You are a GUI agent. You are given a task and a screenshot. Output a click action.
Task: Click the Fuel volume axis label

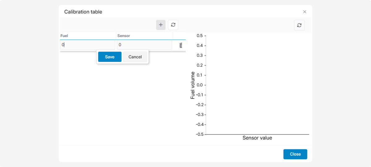pyautogui.click(x=193, y=85)
